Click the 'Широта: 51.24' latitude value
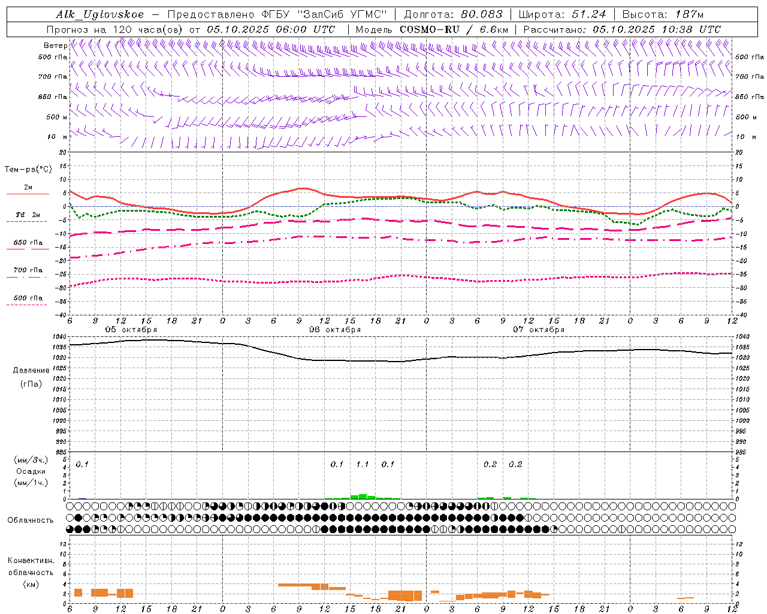767x614 pixels. click(562, 14)
